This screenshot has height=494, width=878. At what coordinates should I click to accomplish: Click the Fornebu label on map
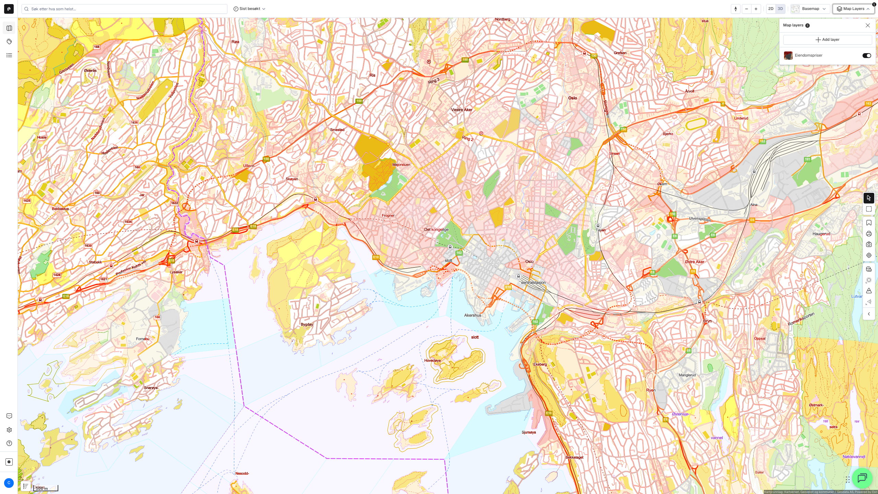point(142,339)
